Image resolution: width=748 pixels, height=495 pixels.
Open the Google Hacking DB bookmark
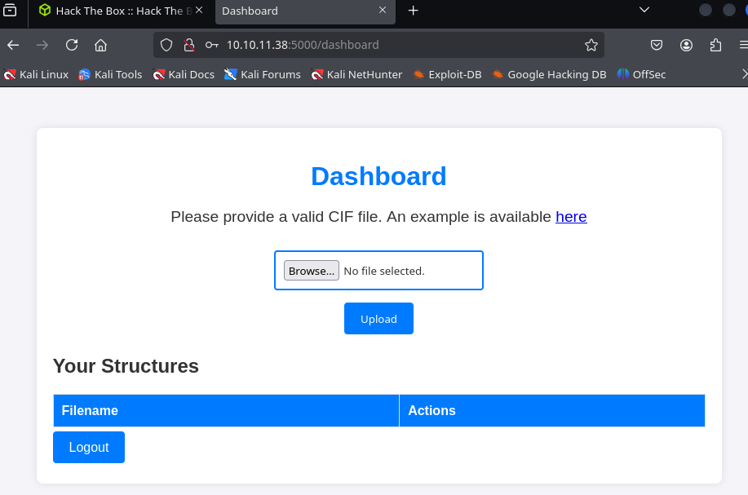pyautogui.click(x=549, y=74)
